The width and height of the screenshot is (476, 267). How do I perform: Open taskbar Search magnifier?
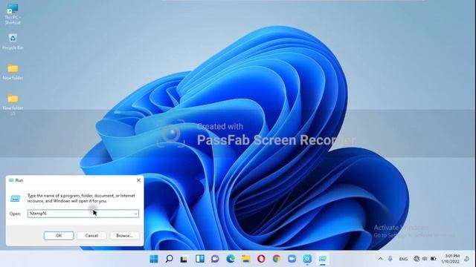pyautogui.click(x=169, y=259)
